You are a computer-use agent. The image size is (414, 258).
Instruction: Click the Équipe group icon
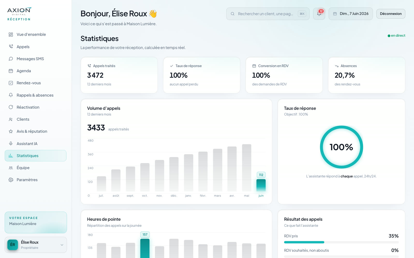(x=11, y=168)
